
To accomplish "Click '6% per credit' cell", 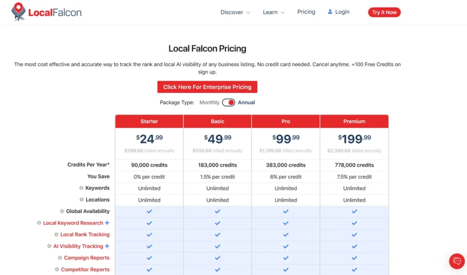I will click(285, 176).
